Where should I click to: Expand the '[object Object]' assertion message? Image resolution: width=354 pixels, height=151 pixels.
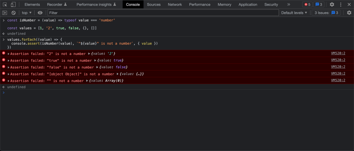point(9,74)
